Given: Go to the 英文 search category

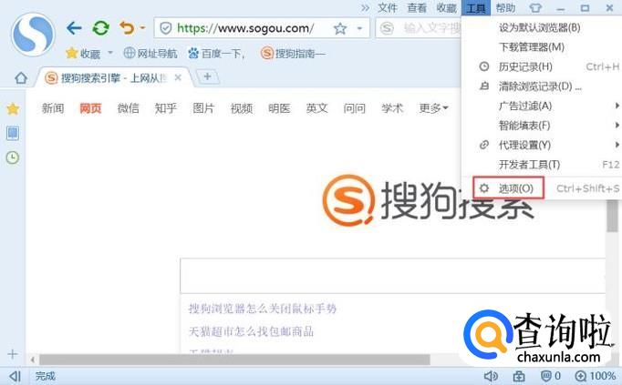Looking at the screenshot, I should tap(316, 108).
